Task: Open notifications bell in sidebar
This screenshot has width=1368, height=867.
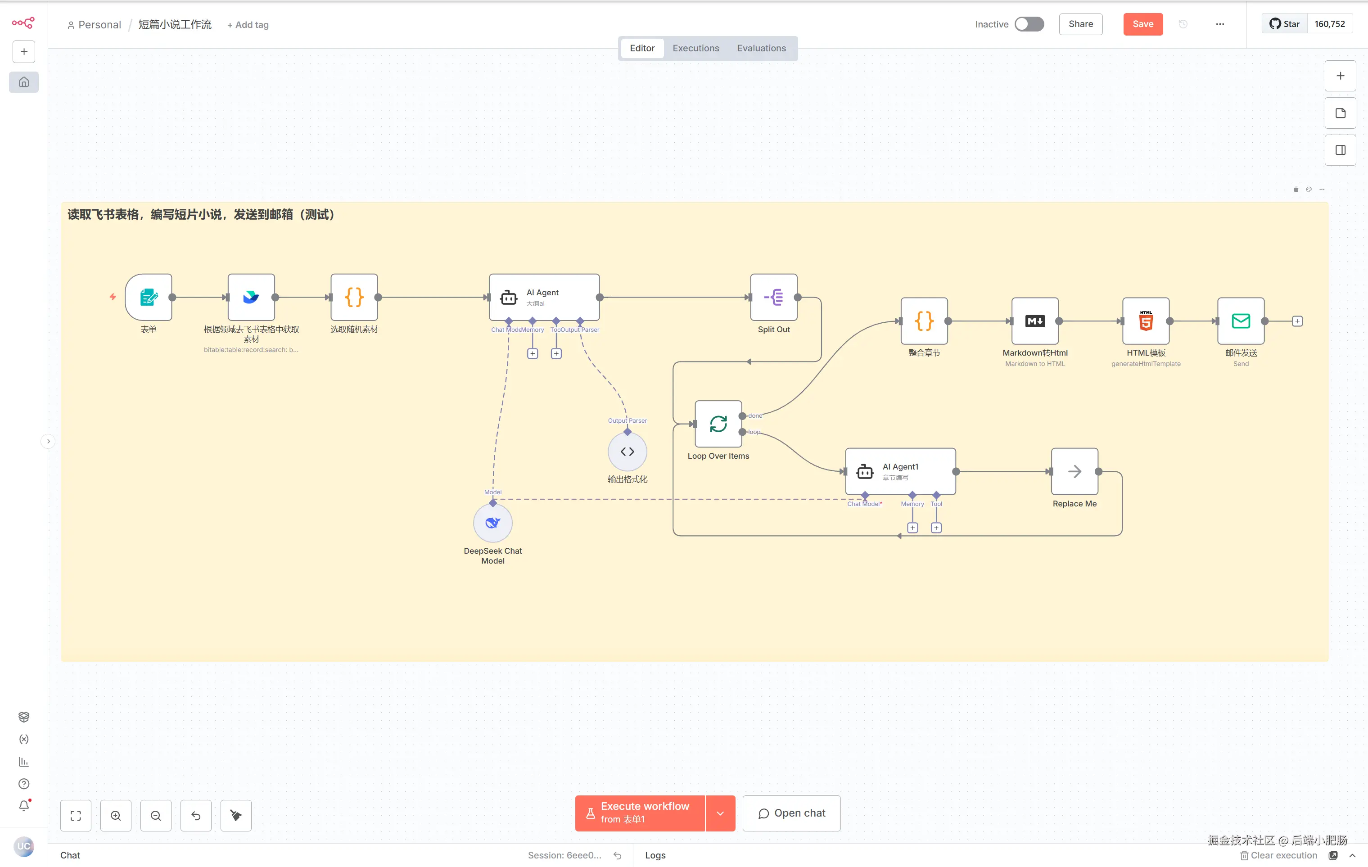Action: pyautogui.click(x=24, y=806)
